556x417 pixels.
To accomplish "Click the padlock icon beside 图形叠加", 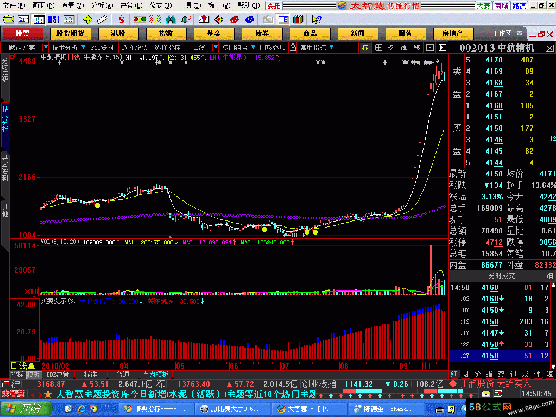I will [x=293, y=48].
